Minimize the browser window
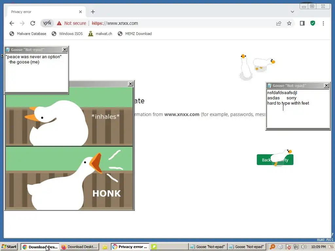335x251 pixels. pos(304,7)
